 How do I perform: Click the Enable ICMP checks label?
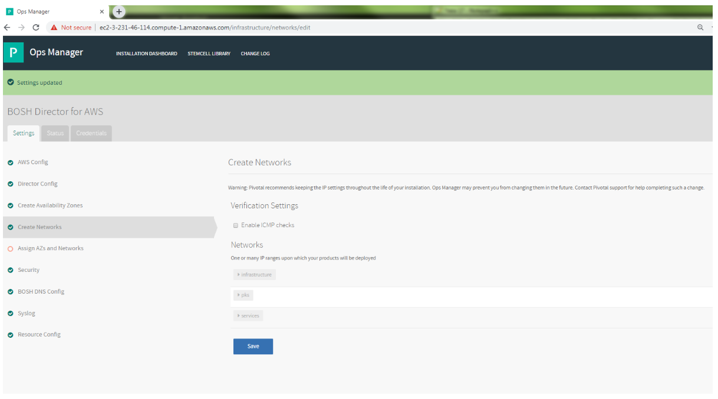268,225
